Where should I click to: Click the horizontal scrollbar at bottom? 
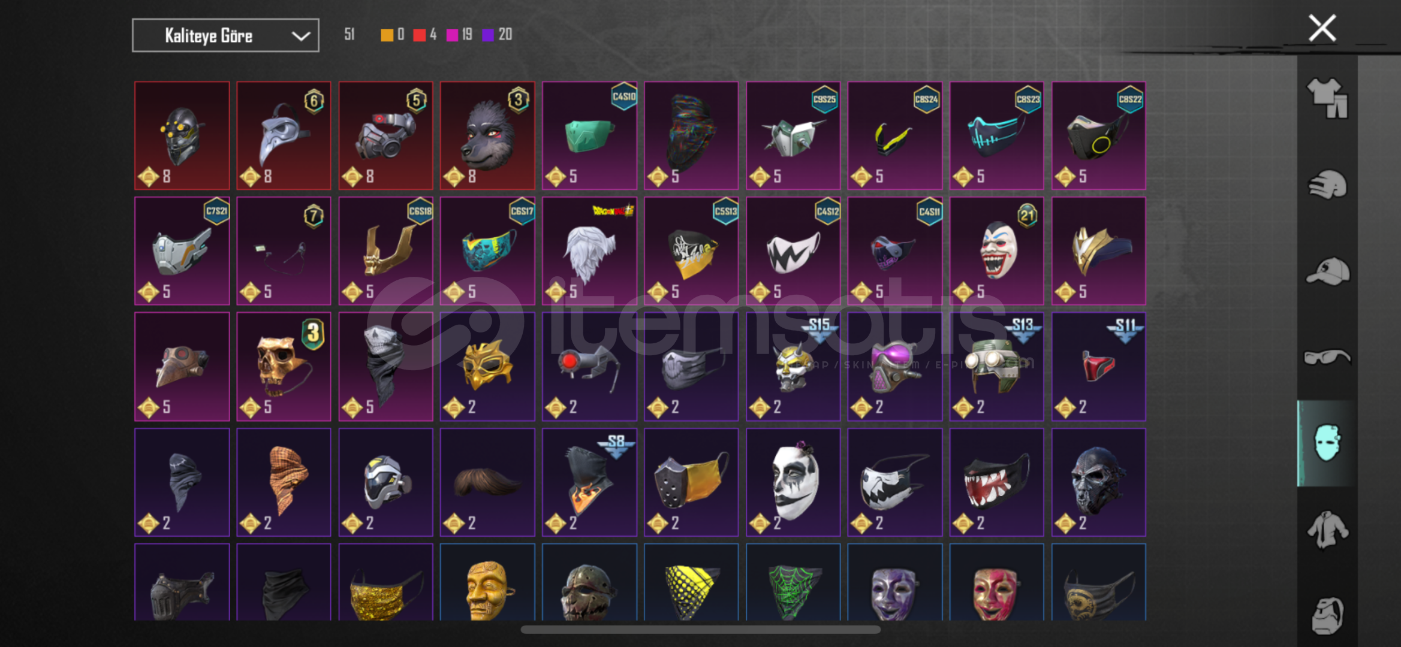pyautogui.click(x=700, y=630)
